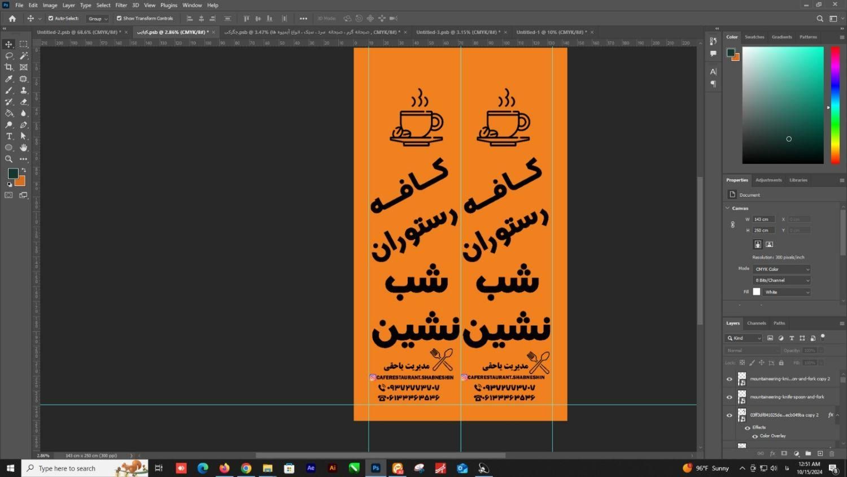The height and width of the screenshot is (477, 847).
Task: Open the Image menu
Action: 50,5
